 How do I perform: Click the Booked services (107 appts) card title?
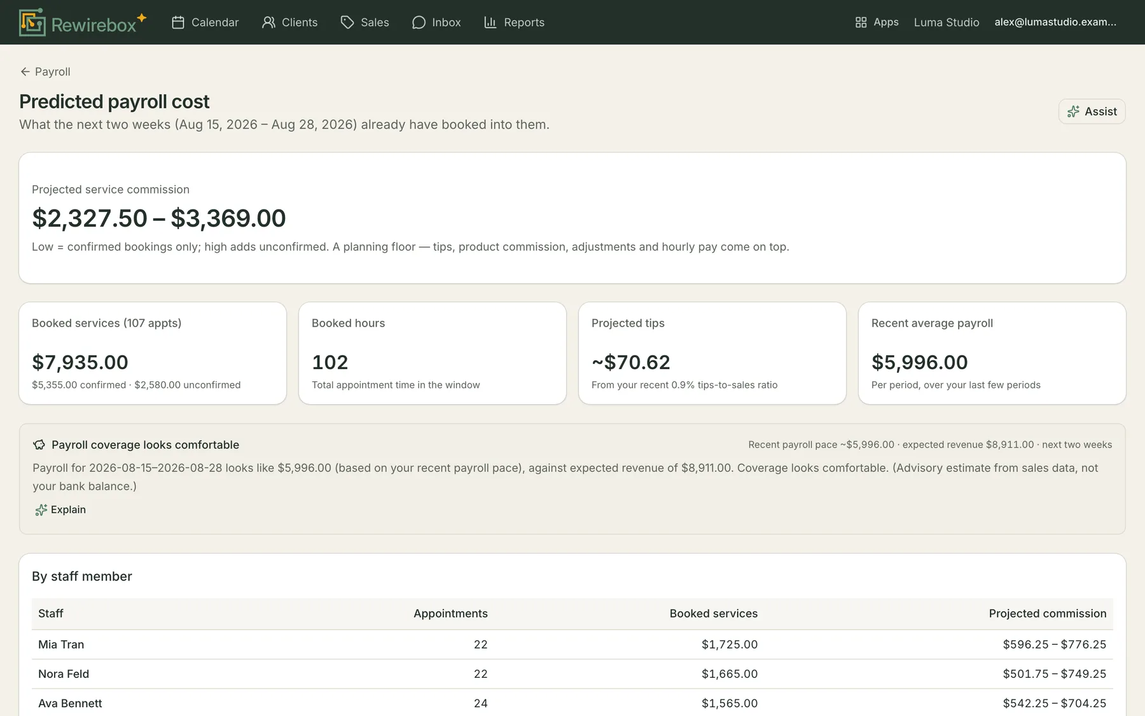coord(107,323)
